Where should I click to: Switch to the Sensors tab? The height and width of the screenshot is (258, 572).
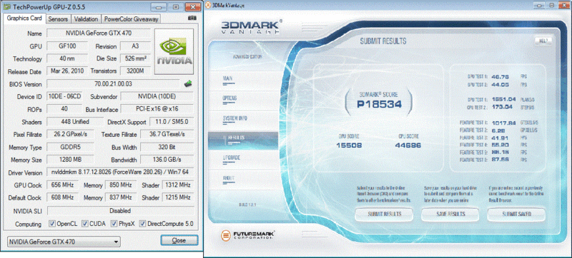58,19
